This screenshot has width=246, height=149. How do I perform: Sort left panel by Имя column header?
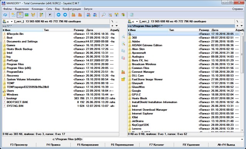(23, 30)
